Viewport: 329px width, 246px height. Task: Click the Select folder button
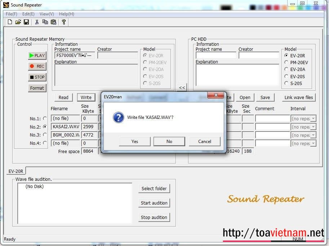(154, 188)
